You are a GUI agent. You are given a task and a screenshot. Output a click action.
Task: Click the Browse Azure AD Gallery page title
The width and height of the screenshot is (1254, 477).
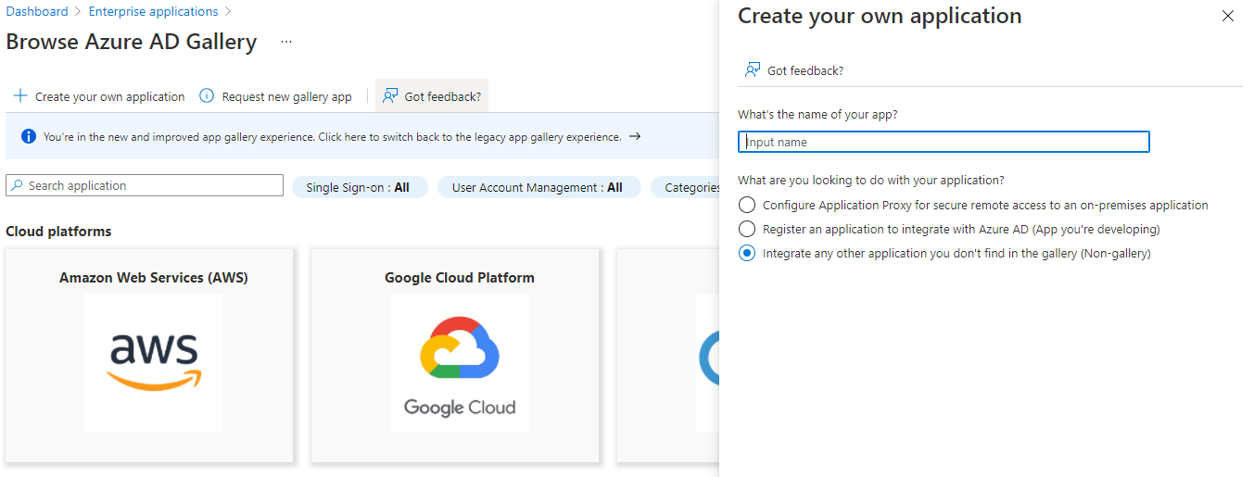point(132,42)
